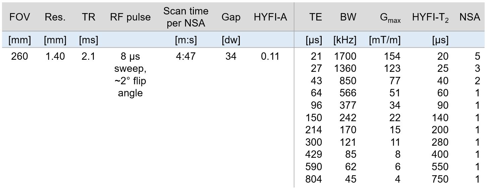Click the FOV column header
The height and width of the screenshot is (189, 487).
20,17
